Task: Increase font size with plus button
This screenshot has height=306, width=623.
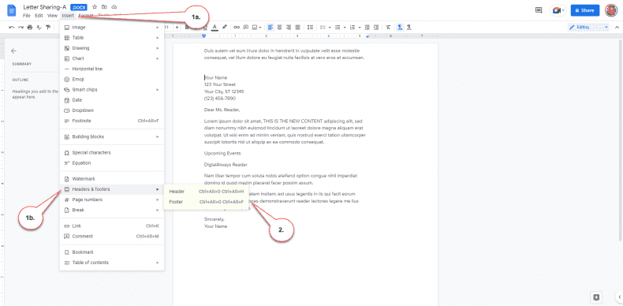Action: click(x=177, y=28)
